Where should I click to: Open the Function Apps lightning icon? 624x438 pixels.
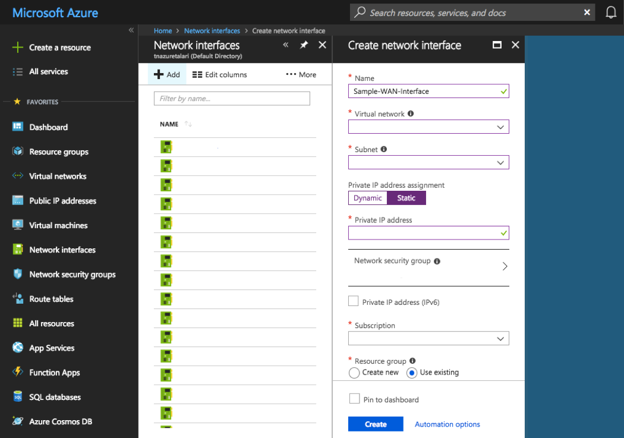(18, 373)
